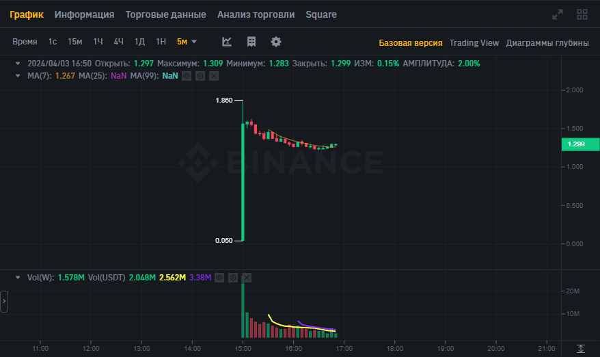Expand chart to fullscreen with arrows icon
This screenshot has width=600, height=357.
click(x=558, y=14)
